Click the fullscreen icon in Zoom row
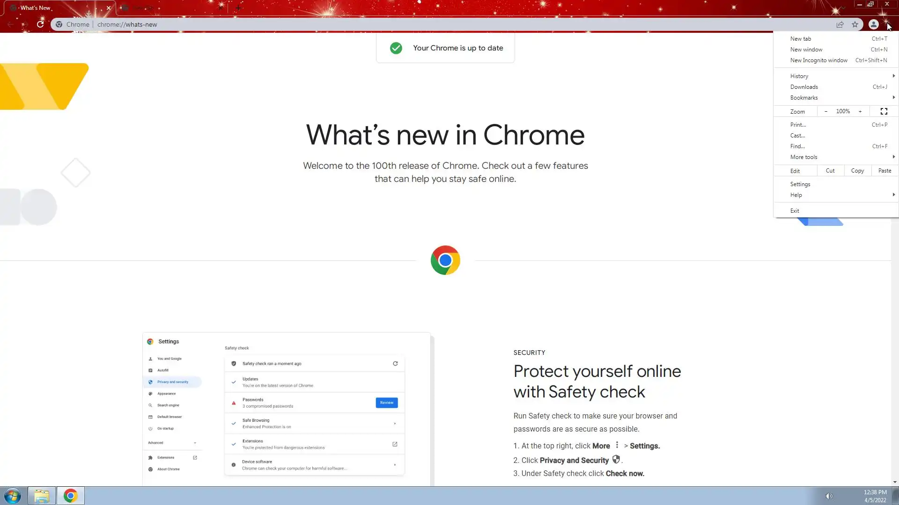The height and width of the screenshot is (505, 899). tap(884, 111)
